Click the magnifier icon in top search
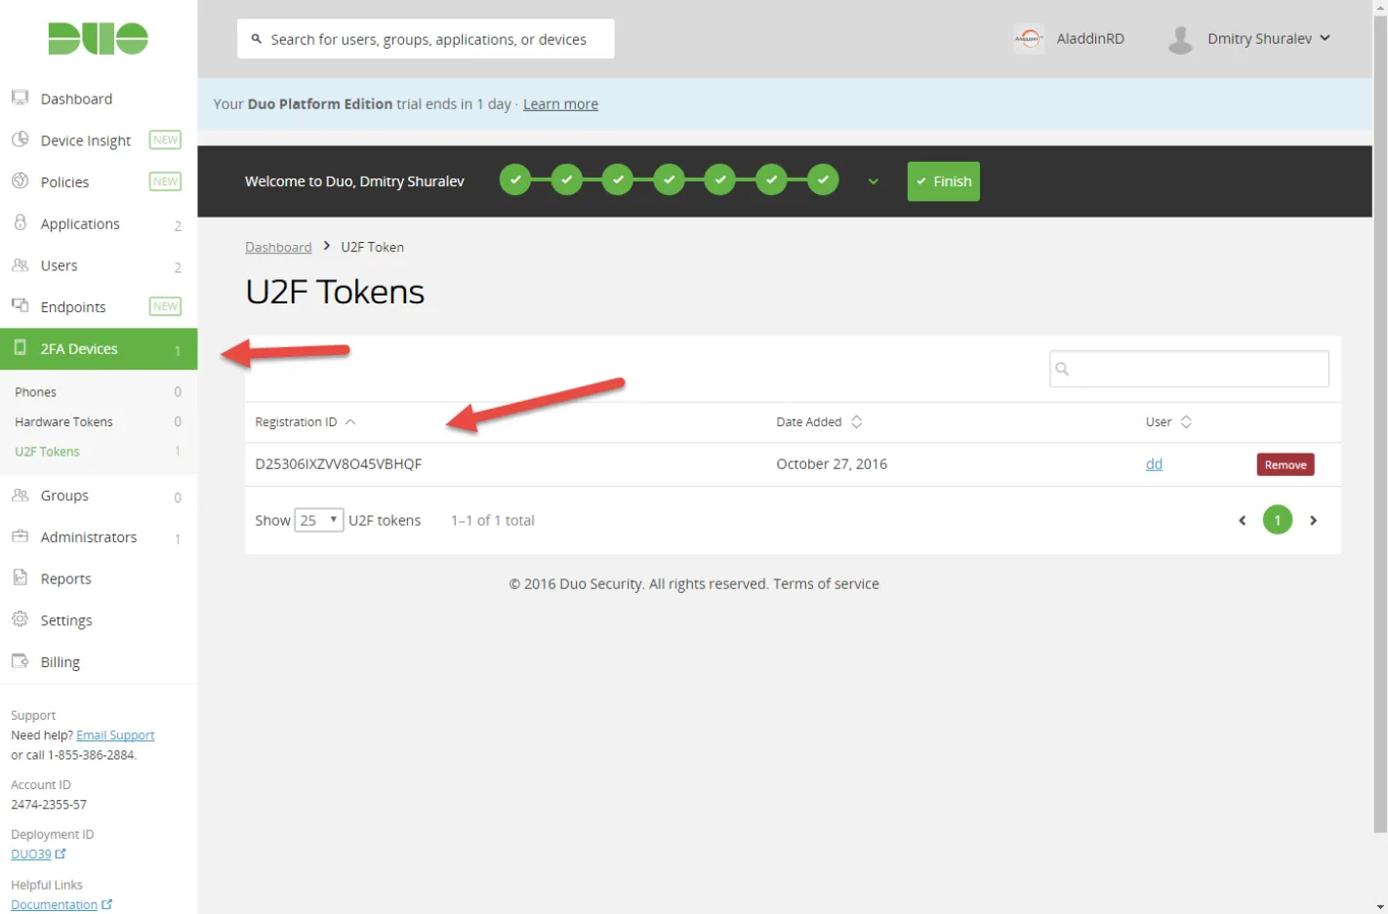The image size is (1388, 914). pyautogui.click(x=257, y=39)
